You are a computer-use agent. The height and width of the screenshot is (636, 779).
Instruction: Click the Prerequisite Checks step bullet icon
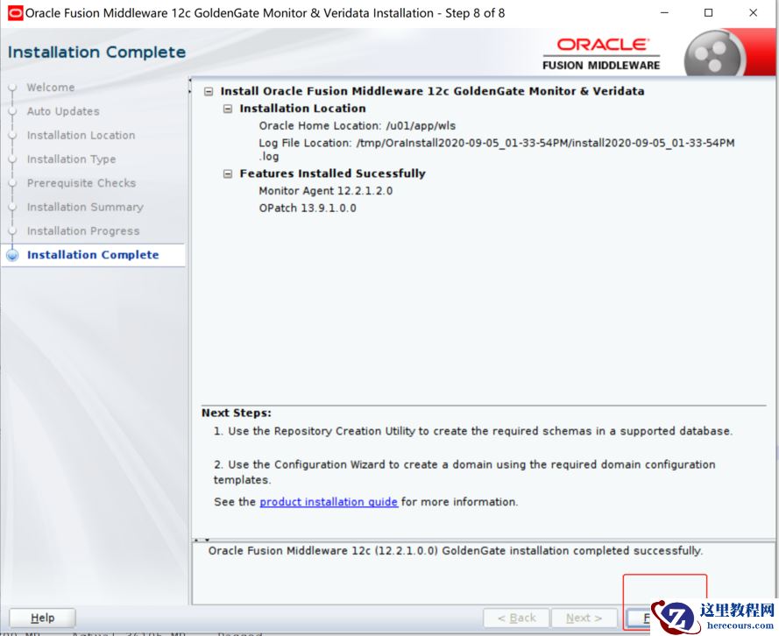12,183
